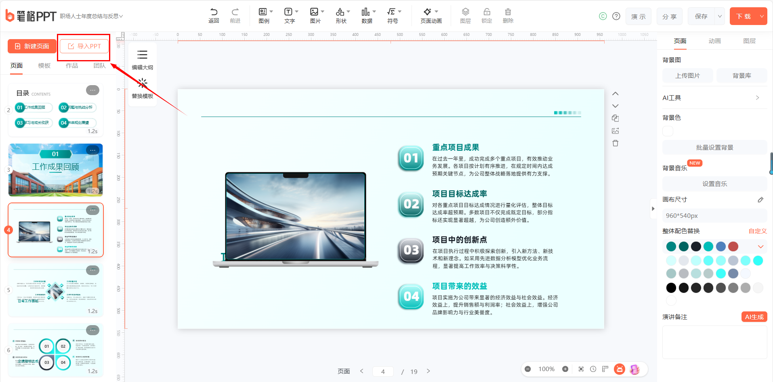Edit the canvas size with the pencil icon

[760, 200]
